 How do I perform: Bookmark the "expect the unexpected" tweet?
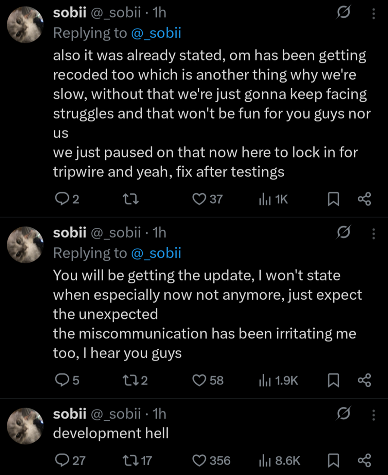(x=333, y=380)
